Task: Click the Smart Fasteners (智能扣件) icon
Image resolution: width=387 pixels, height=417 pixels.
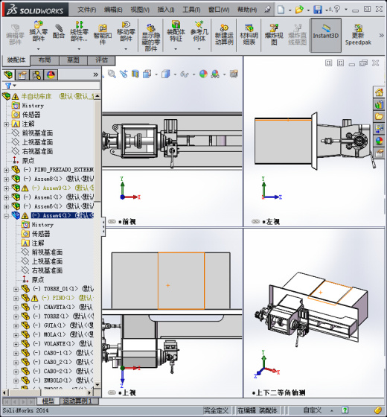Action: [103, 34]
